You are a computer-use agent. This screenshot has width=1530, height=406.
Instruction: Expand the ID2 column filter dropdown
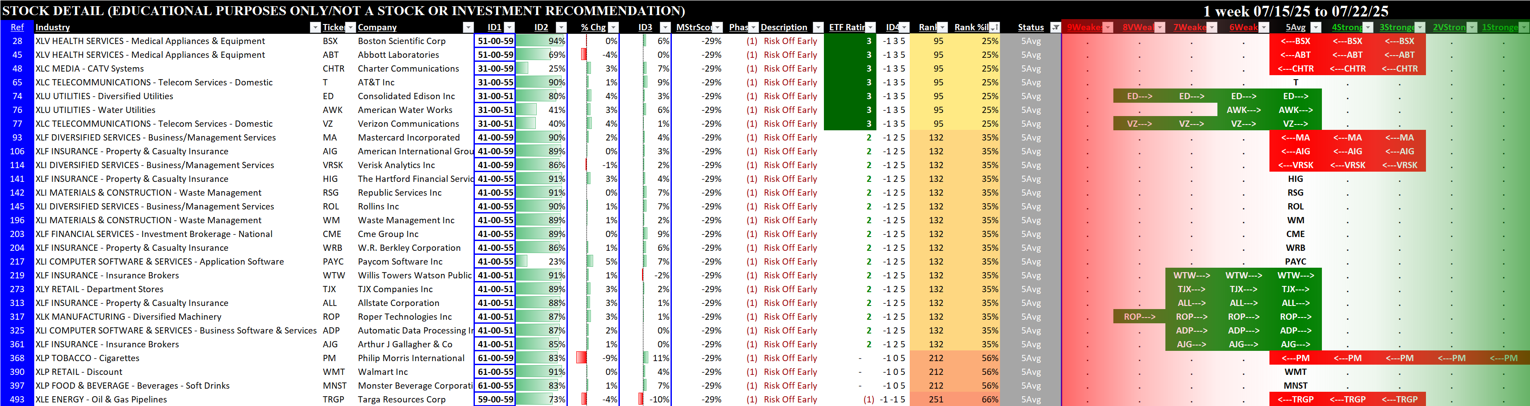pos(561,27)
